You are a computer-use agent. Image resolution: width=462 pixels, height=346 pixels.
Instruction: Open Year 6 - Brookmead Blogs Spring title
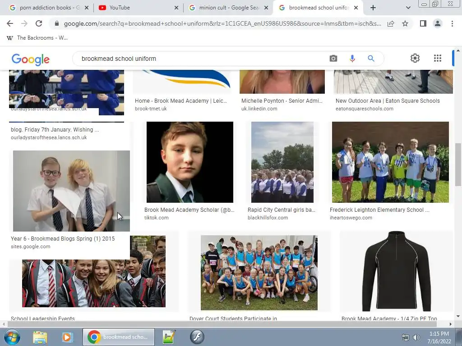pos(63,239)
